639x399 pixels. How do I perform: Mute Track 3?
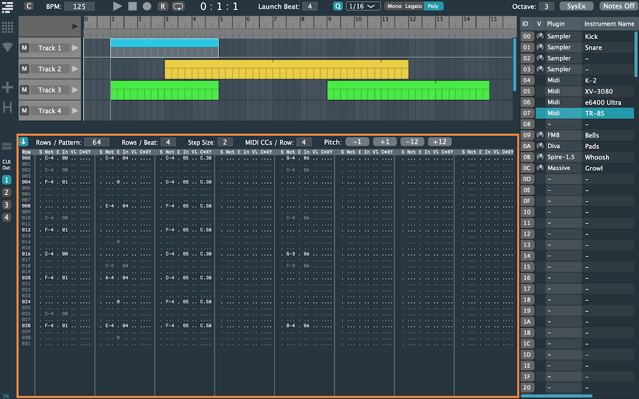(24, 90)
